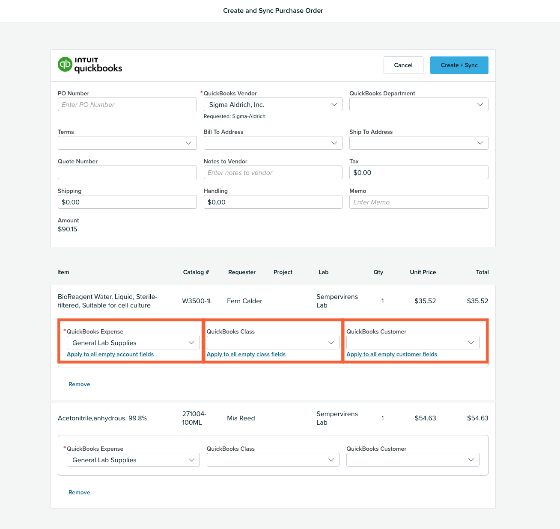560x529 pixels.
Task: Click the Intuit QuickBooks logo
Action: (x=90, y=65)
